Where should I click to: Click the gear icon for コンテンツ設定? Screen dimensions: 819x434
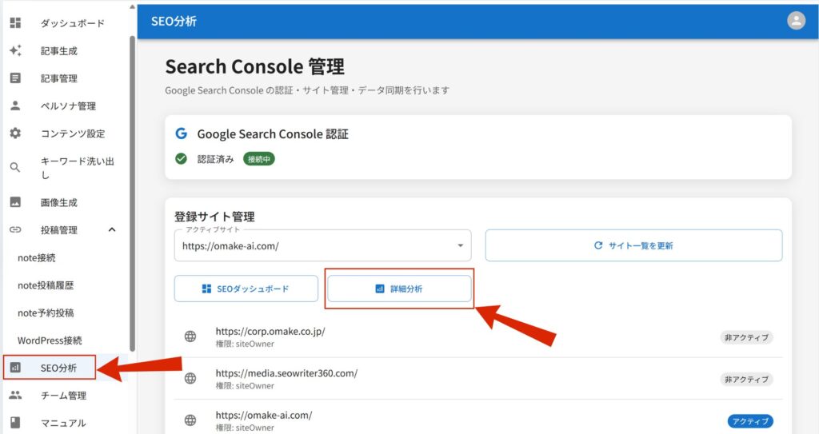[x=15, y=133]
